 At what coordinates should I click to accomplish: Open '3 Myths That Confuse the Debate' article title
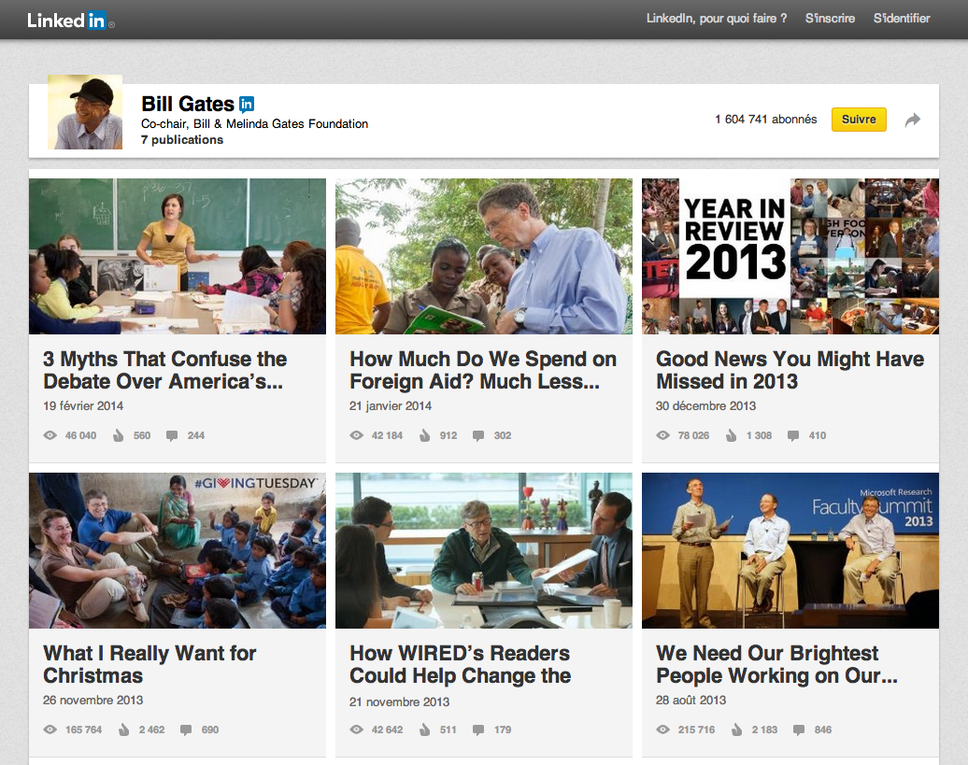click(x=164, y=370)
